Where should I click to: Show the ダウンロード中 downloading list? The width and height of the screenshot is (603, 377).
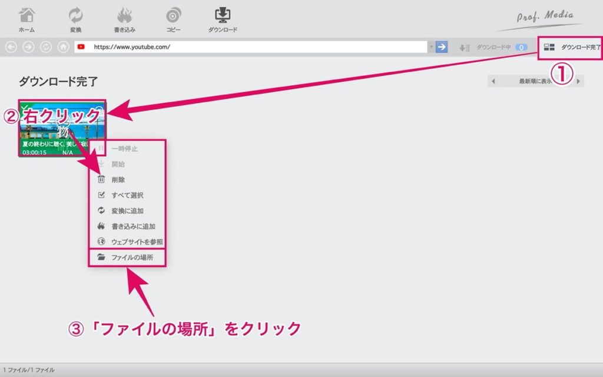click(485, 47)
